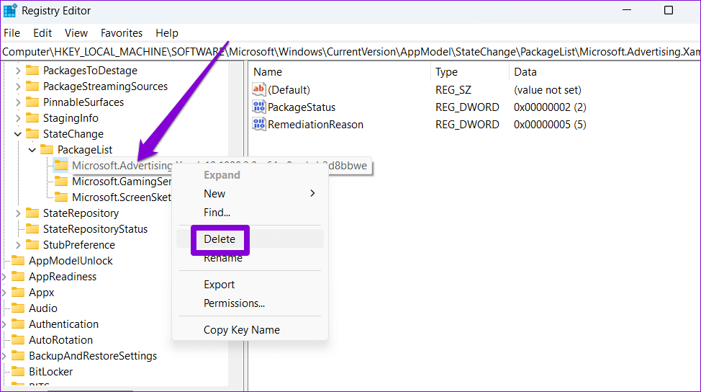Expand the StagingInfo key
Image resolution: width=701 pixels, height=392 pixels.
(x=18, y=118)
